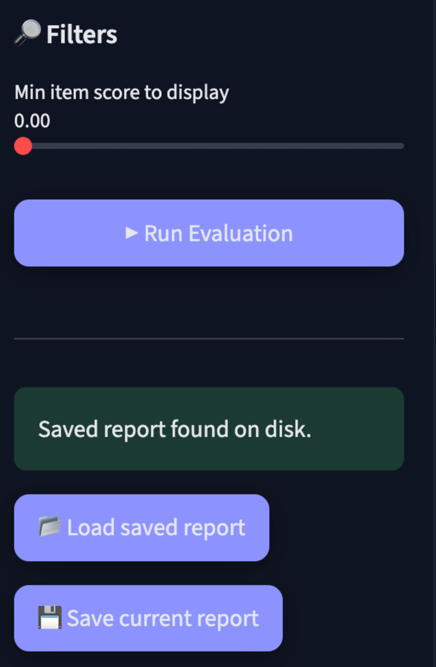Click the "Min item score to display" label

(x=122, y=92)
